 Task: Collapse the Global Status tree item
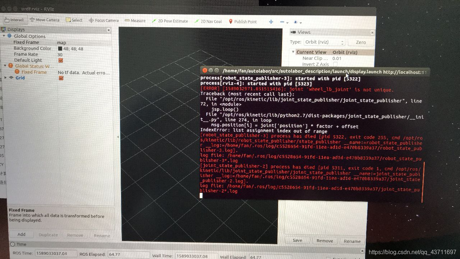[5, 66]
